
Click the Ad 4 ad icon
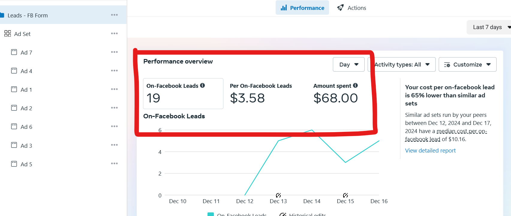click(x=14, y=71)
